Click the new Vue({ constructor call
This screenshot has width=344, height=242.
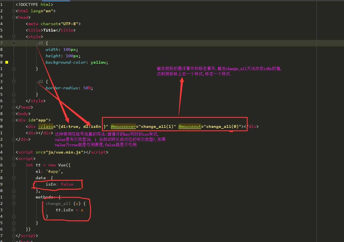click(59, 165)
